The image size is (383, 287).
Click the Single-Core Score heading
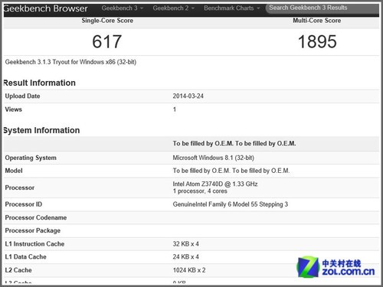(107, 21)
